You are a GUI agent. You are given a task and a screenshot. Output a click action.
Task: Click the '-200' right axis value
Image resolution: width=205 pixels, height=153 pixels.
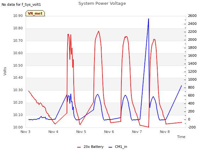(x=192, y=127)
